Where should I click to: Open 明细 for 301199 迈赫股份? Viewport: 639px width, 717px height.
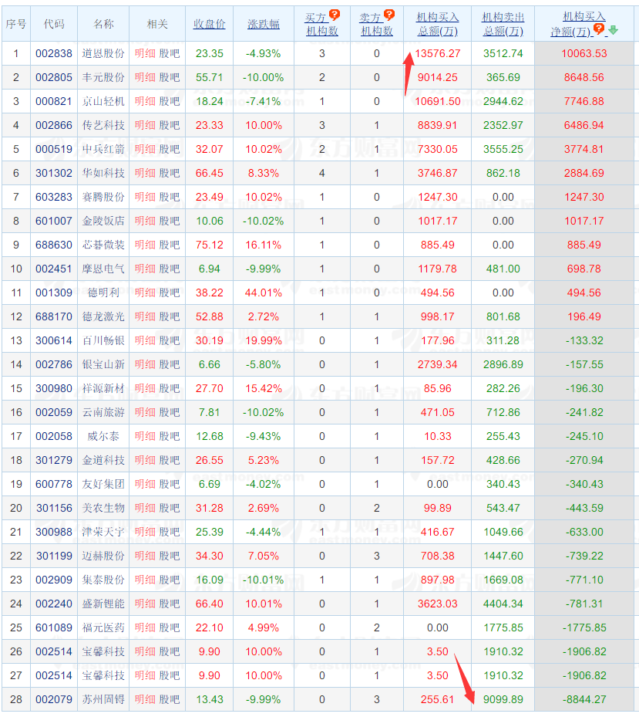click(145, 556)
